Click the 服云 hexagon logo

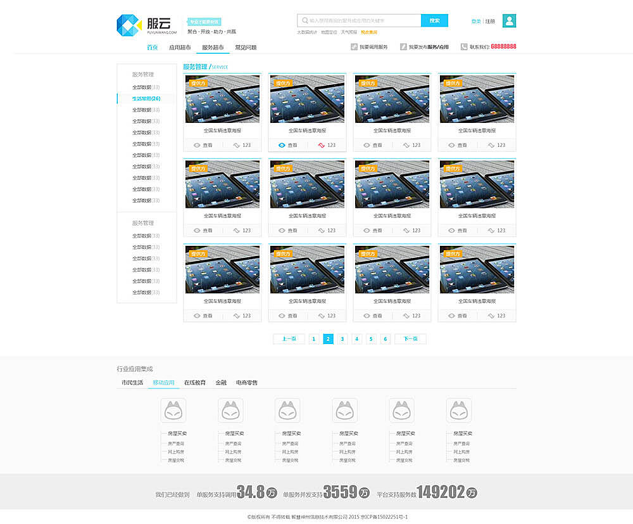pyautogui.click(x=128, y=25)
